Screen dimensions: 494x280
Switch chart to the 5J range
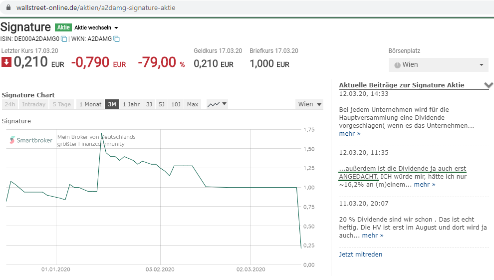pos(162,104)
